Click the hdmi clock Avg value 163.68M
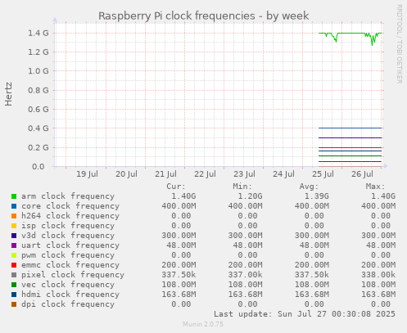The height and width of the screenshot is (333, 407). tap(312, 295)
